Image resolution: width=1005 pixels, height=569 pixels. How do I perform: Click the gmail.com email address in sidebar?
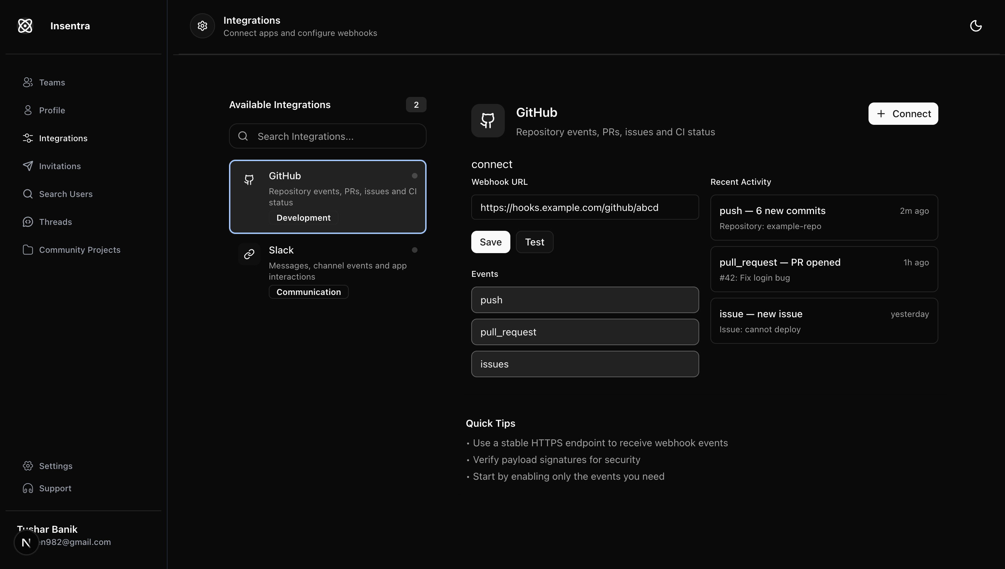75,542
